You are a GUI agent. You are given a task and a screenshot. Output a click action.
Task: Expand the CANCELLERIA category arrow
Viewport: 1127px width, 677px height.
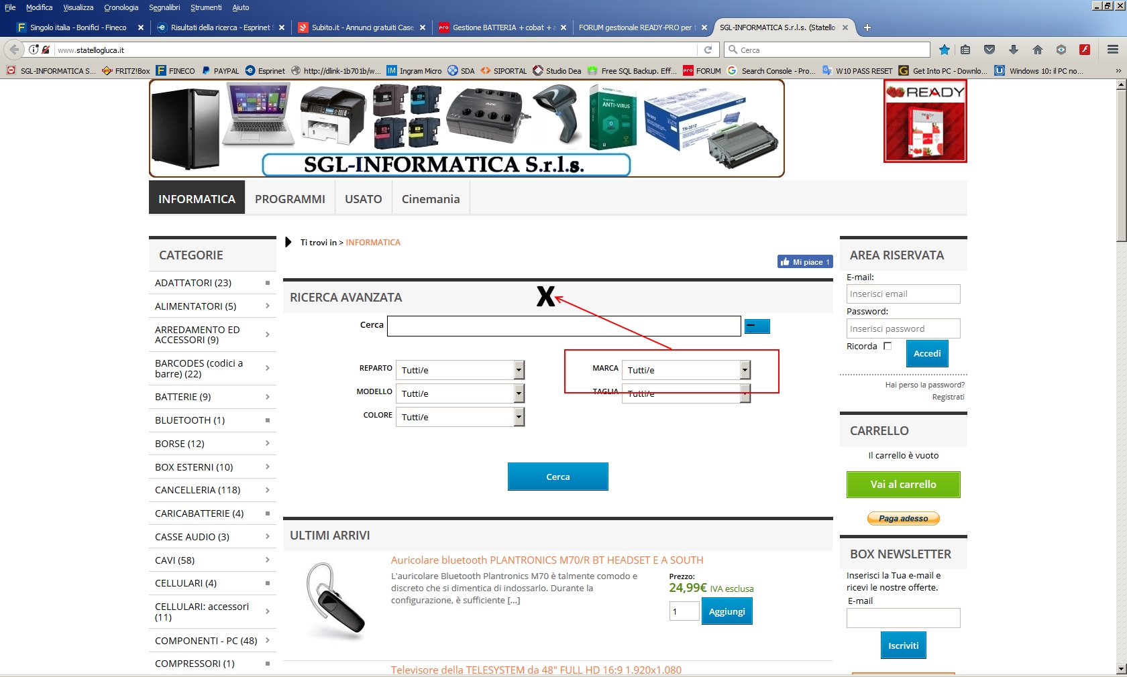tap(268, 490)
